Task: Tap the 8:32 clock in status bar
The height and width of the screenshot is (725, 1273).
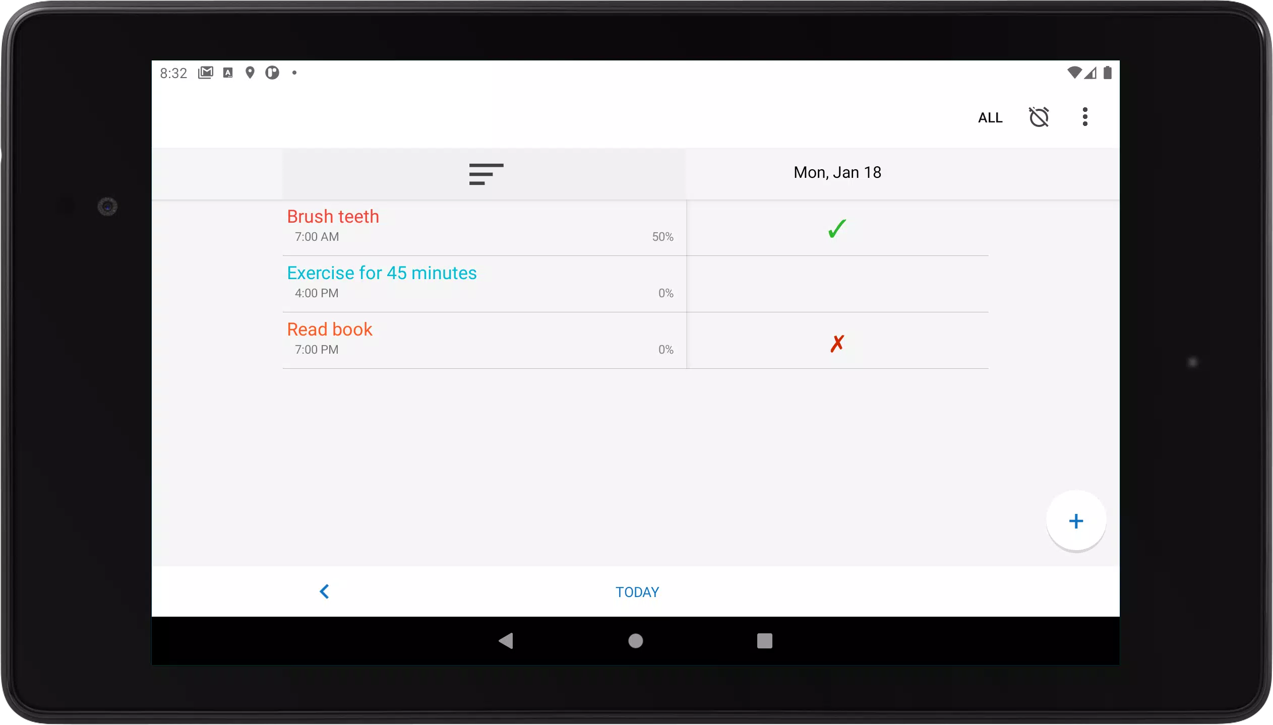Action: 173,73
